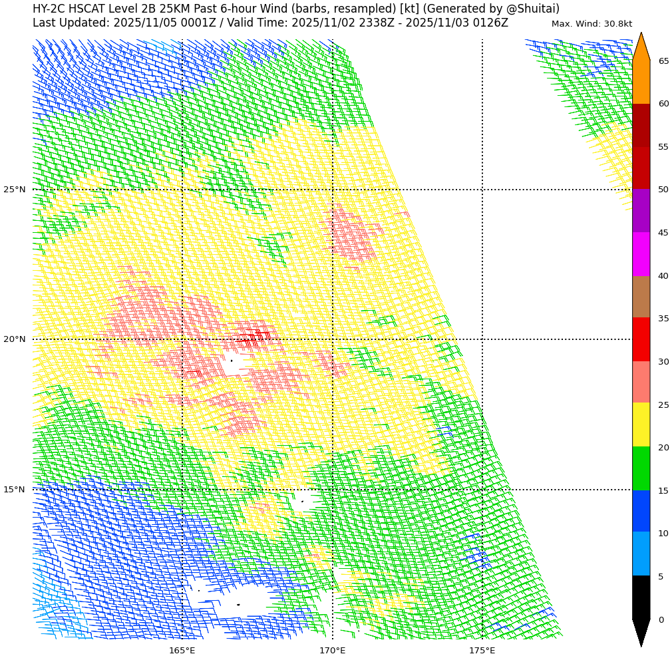Click the 175°E longitude axis label
Screen dimensions: 672x658
tap(482, 650)
